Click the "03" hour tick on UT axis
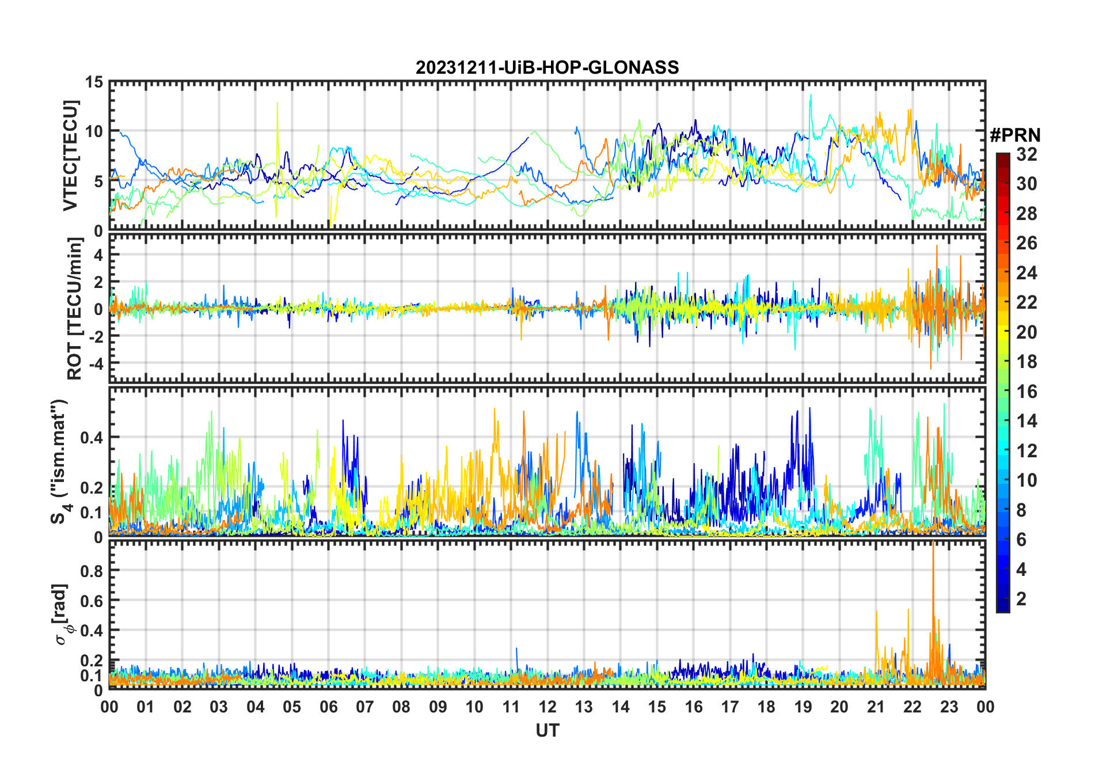This screenshot has height=766, width=1095. point(219,707)
